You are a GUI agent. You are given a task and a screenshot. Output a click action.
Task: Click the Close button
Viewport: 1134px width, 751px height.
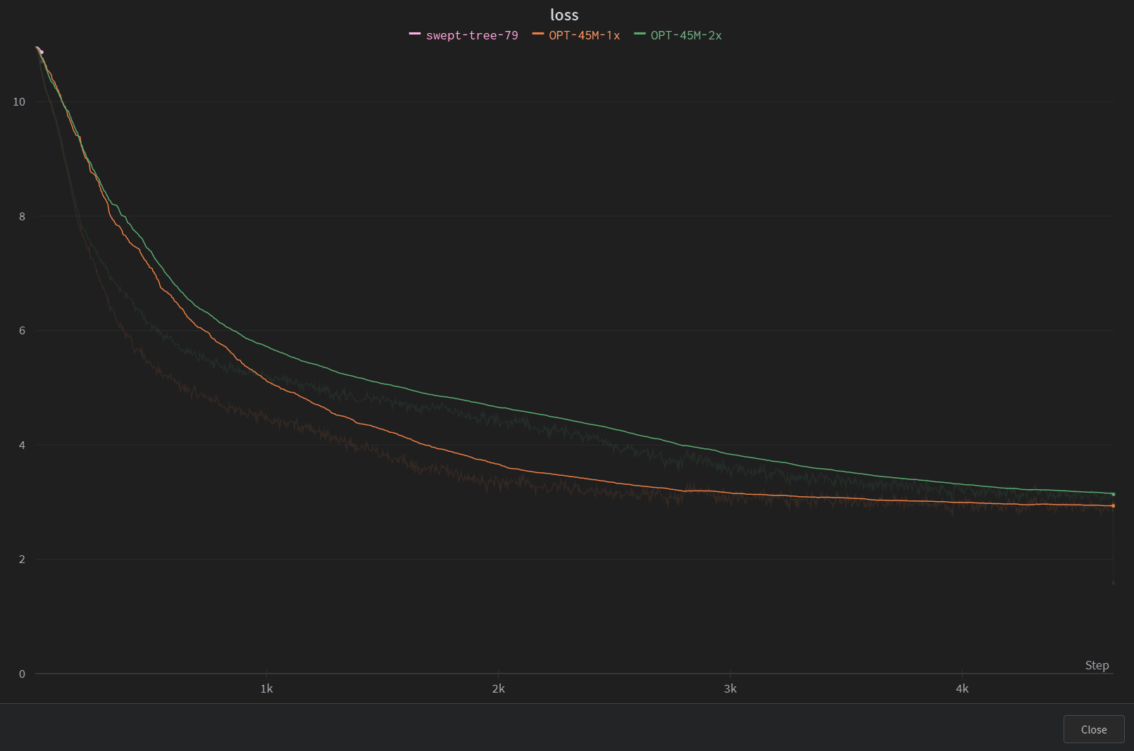1092,729
